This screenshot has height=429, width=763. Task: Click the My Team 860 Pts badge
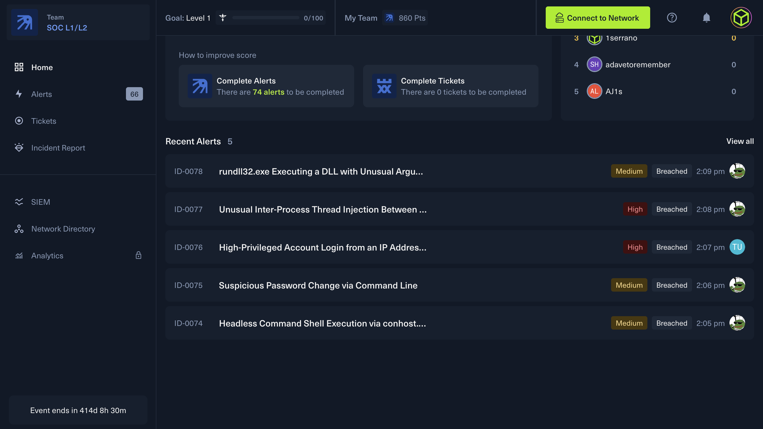[x=405, y=18]
